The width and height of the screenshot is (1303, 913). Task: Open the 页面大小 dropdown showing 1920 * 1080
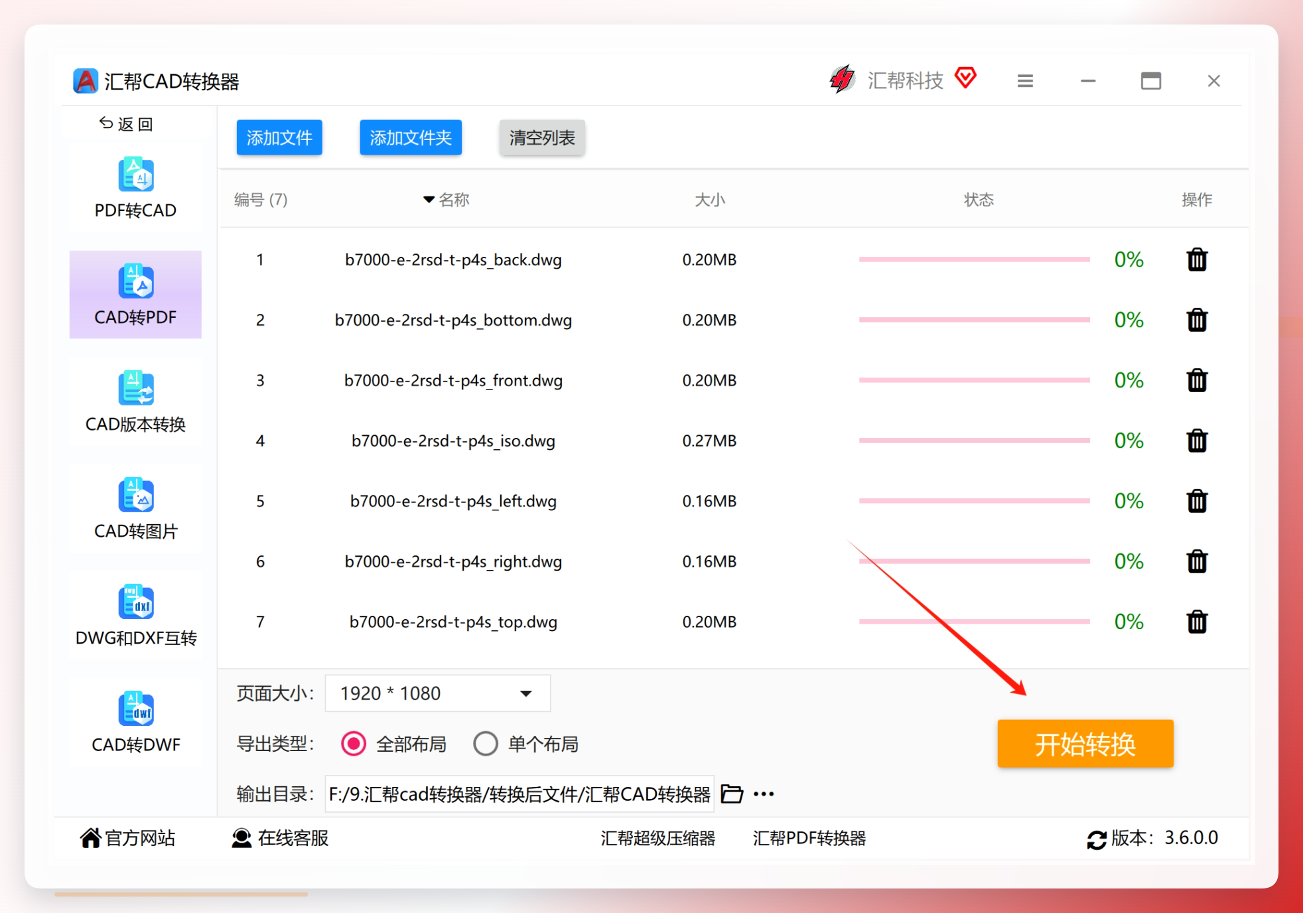(438, 693)
